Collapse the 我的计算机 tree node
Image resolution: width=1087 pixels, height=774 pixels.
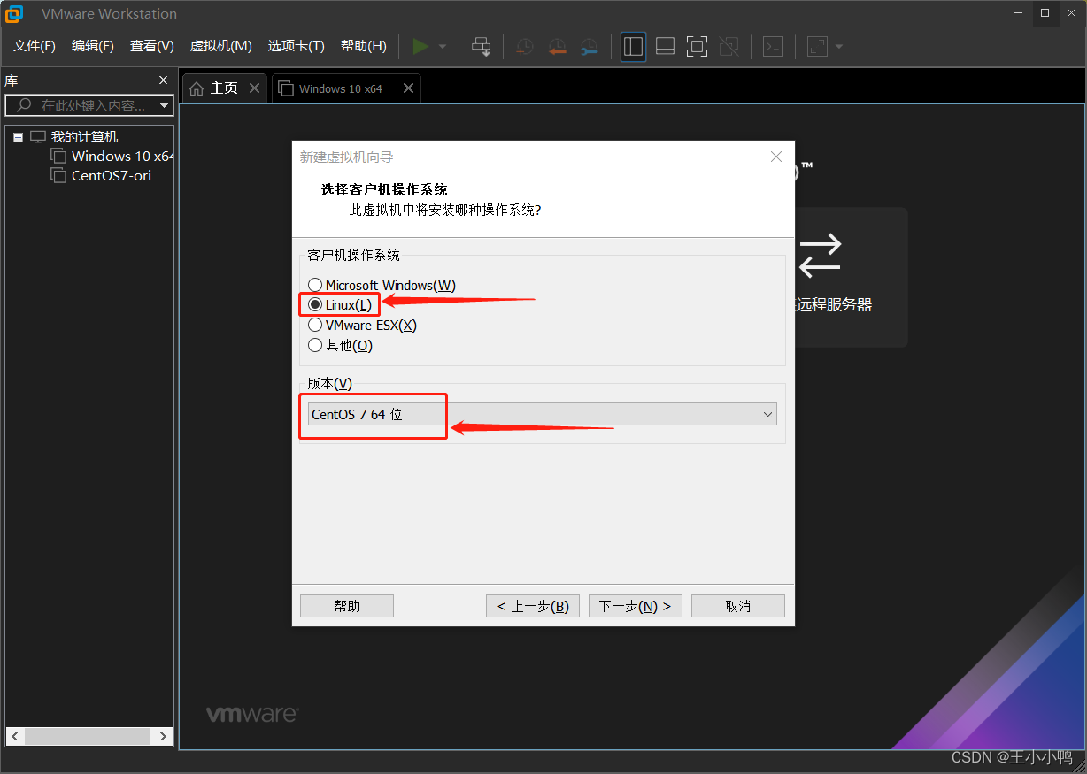18,137
